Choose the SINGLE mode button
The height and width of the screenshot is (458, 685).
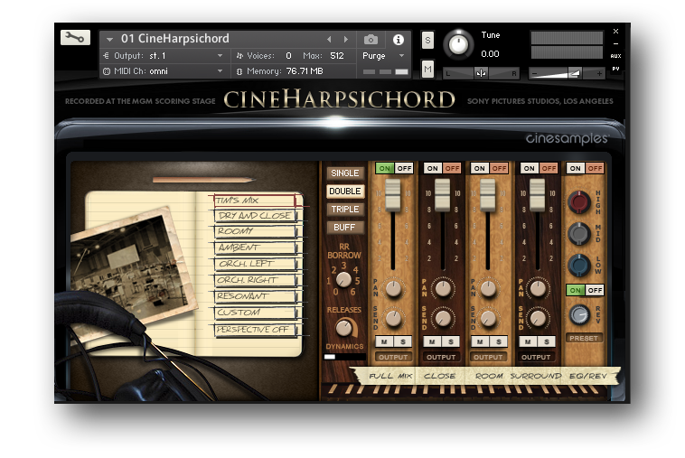point(344,173)
